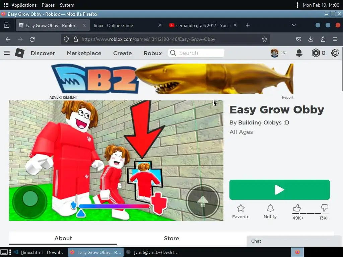Open the tracking protection shield

66,39
